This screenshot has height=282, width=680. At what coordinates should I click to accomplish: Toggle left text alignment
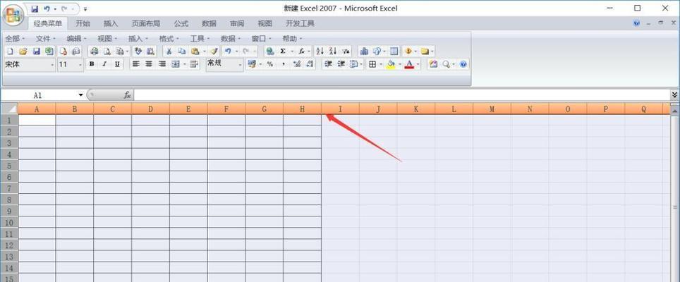click(135, 64)
